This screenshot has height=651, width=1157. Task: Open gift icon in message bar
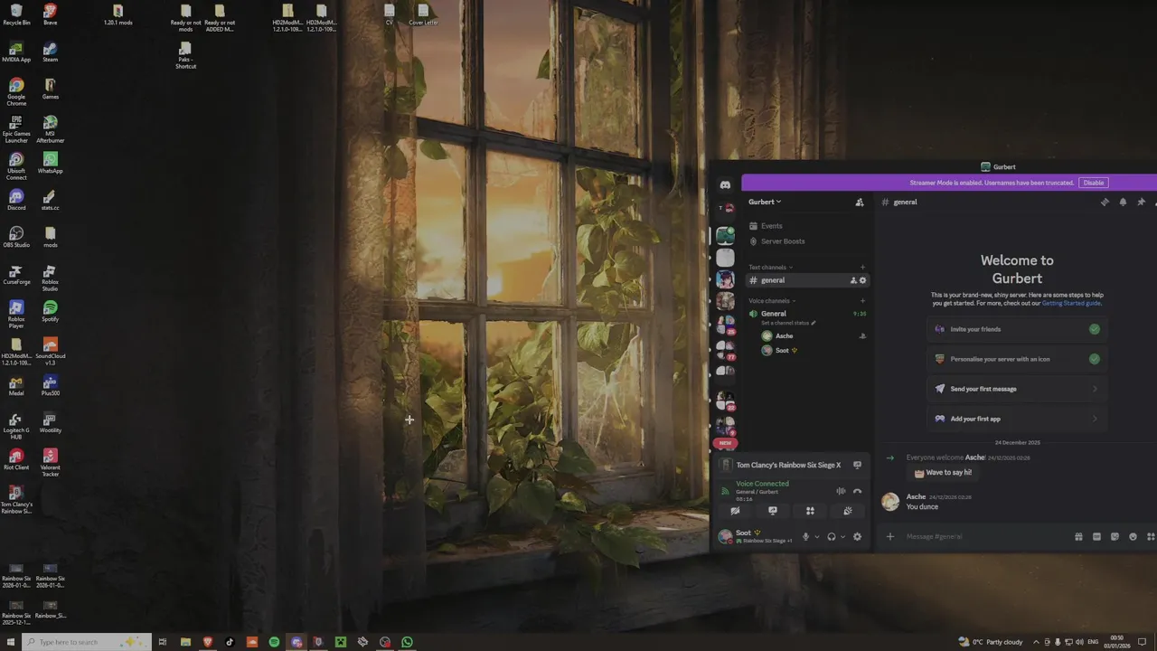pos(1078,536)
